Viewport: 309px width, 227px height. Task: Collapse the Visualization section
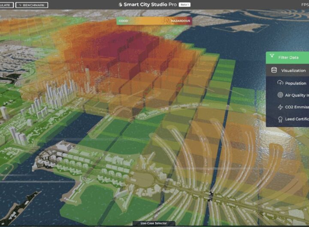click(287, 70)
